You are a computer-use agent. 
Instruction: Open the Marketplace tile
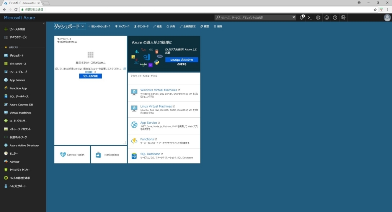pyautogui.click(x=109, y=155)
